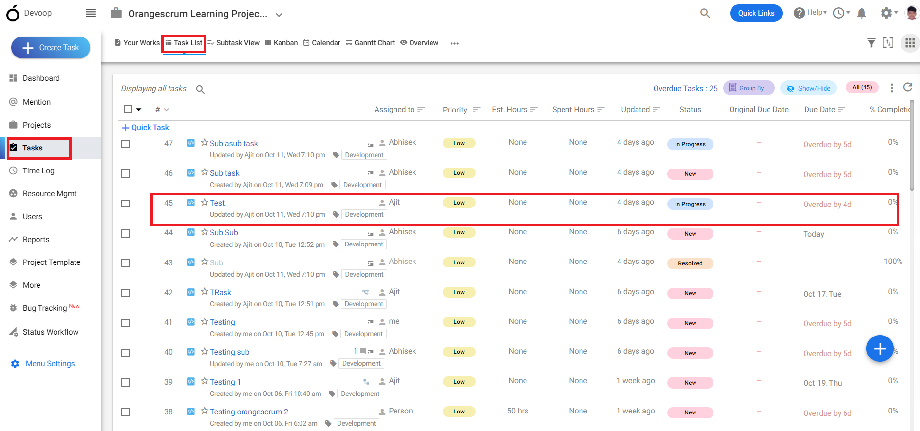Check the box for task 44
Screen dimensions: 920x431
125,234
